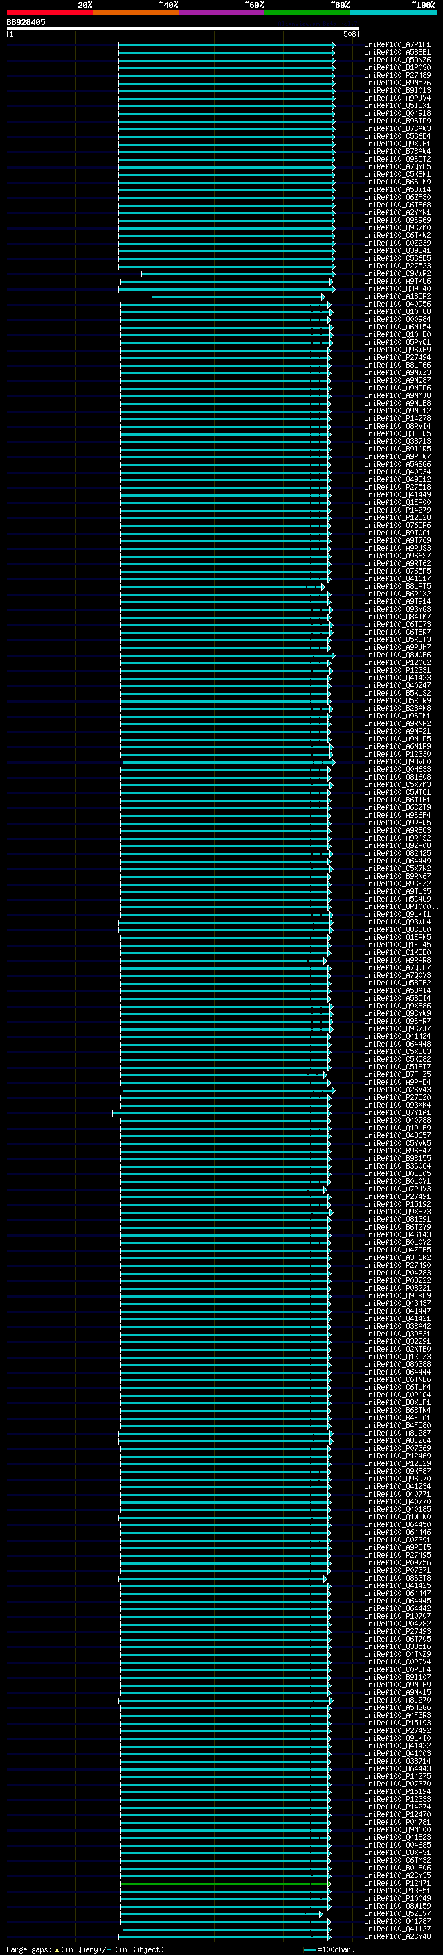Screen dimensions: 443x1955
Task: Click the cyan ~100% identity legend bar
Action: [393, 12]
